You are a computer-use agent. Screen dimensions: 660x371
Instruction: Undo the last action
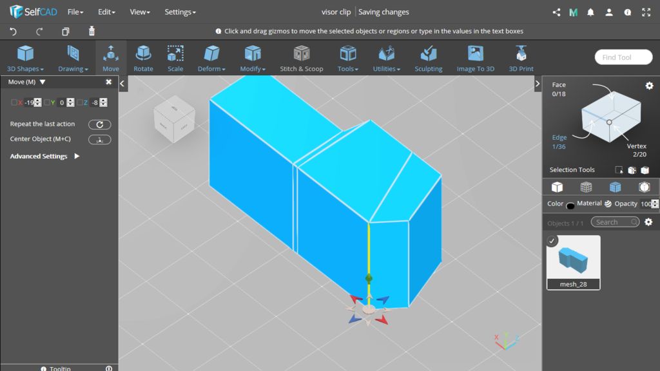(x=13, y=31)
